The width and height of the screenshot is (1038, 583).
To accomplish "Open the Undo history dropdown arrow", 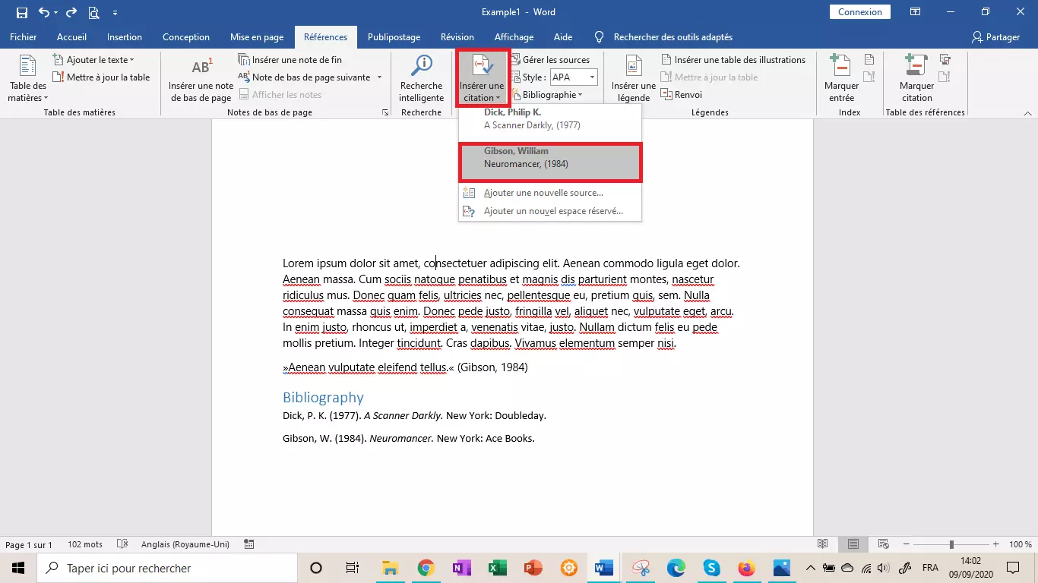I will click(55, 13).
